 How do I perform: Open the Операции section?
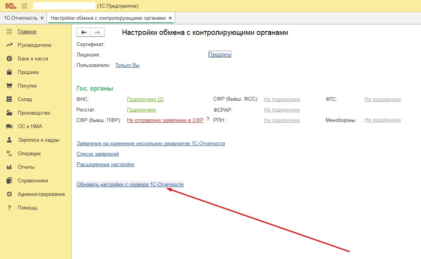pos(29,154)
